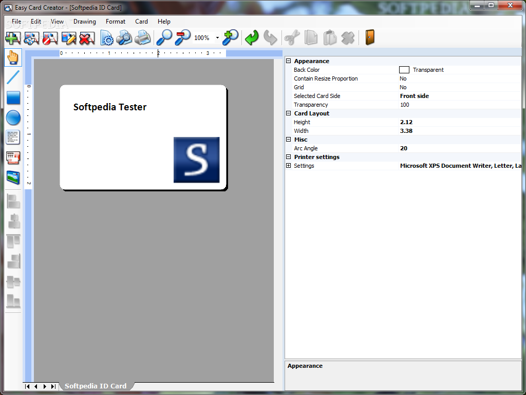Select the blue rectangle tool

click(x=13, y=98)
